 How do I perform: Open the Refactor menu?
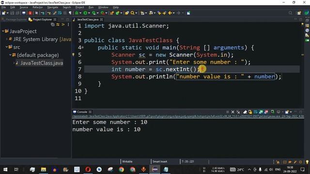[x=38, y=7]
